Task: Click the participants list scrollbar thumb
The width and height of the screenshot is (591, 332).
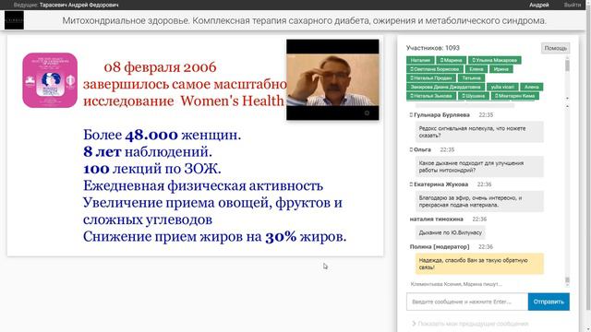Action: click(x=567, y=65)
